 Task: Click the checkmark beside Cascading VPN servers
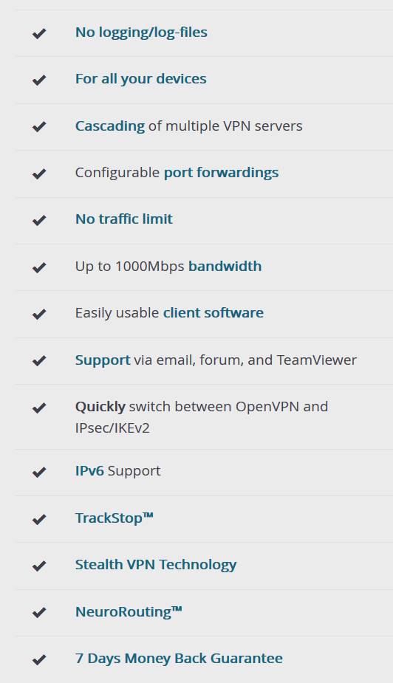click(39, 127)
